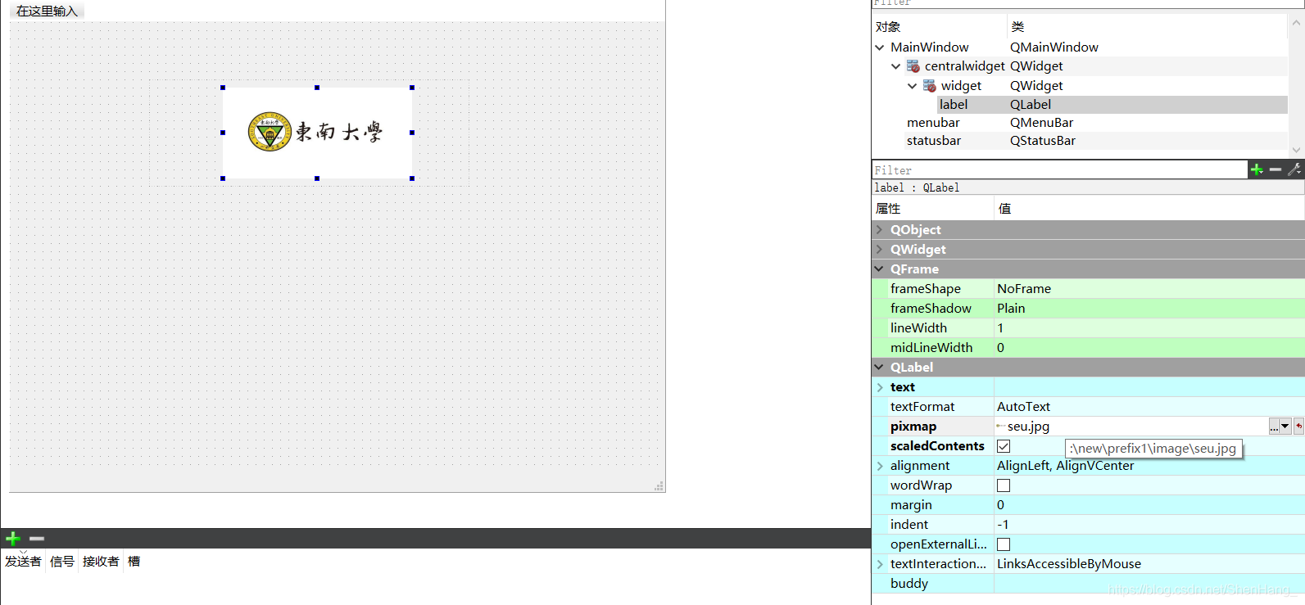Click the 信号 column header
Viewport: 1305px width, 605px height.
click(62, 561)
